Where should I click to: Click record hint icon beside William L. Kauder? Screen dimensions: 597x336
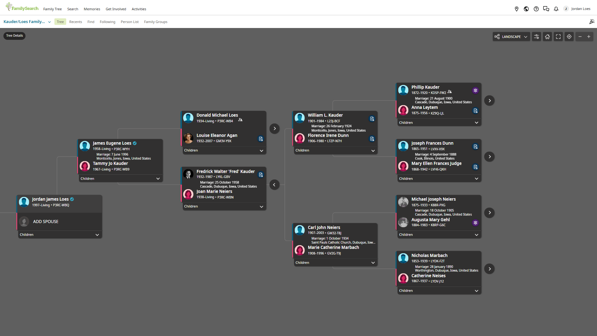372,119
